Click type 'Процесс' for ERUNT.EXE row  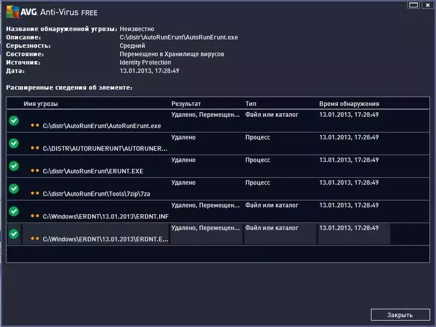coord(257,160)
